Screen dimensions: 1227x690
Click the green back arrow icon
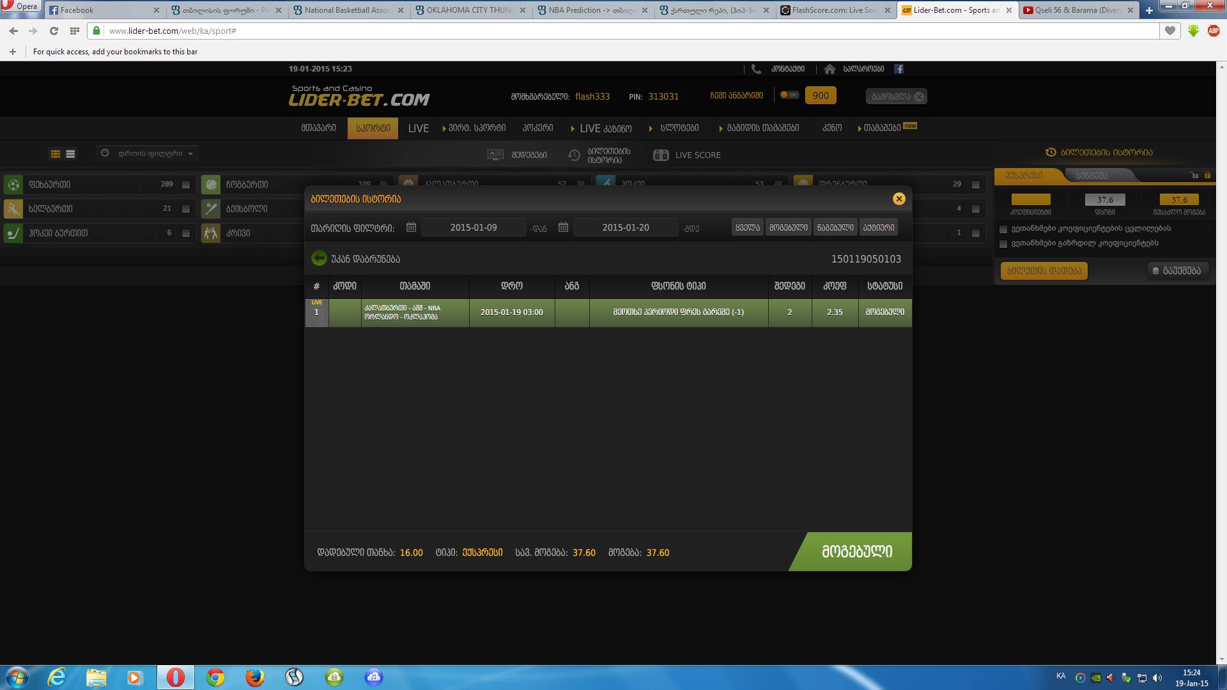[x=318, y=259]
